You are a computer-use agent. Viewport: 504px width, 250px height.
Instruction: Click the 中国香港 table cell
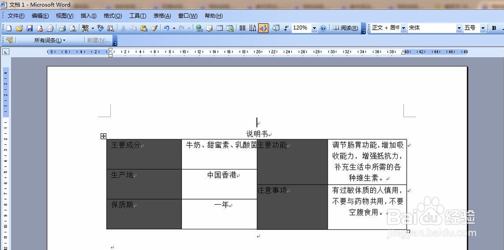[x=219, y=184]
